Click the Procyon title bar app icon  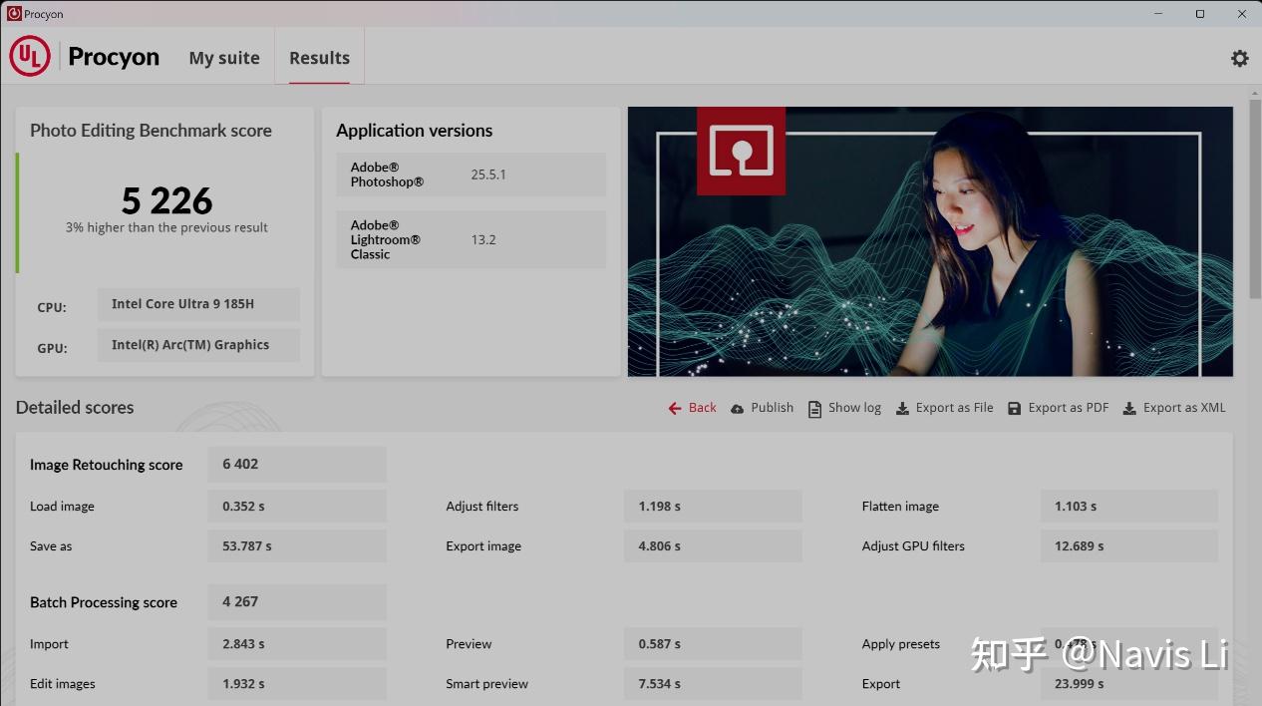coord(14,14)
